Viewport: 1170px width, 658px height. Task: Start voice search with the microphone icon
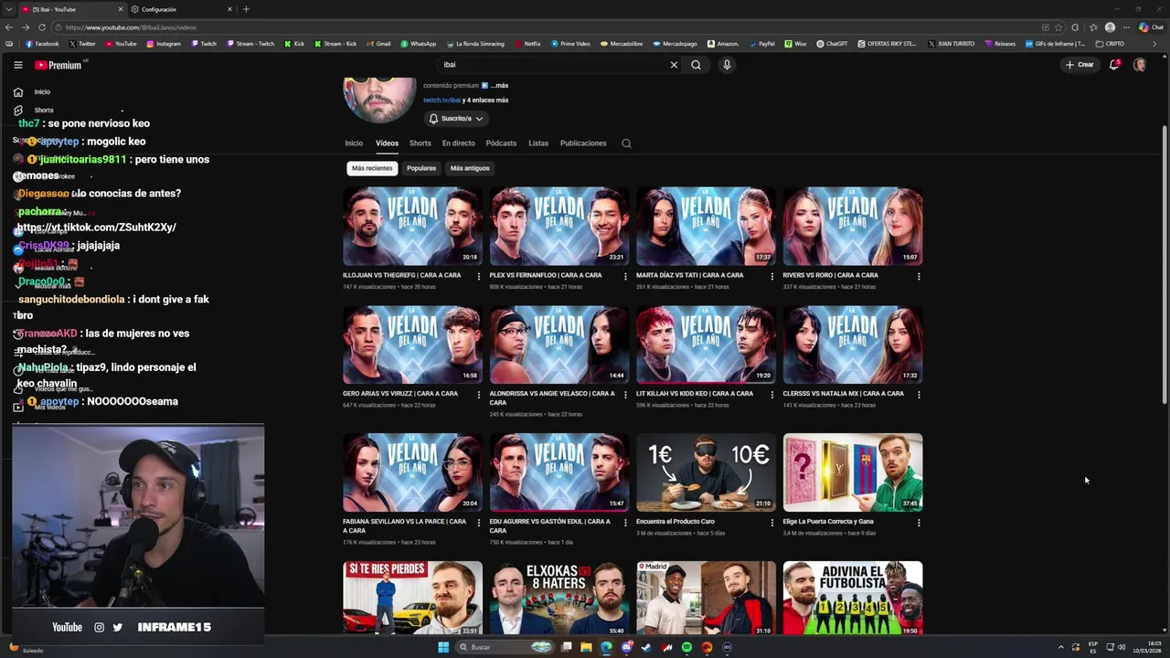point(727,65)
